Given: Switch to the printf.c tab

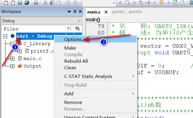Looking at the screenshot, I should click(119, 12).
